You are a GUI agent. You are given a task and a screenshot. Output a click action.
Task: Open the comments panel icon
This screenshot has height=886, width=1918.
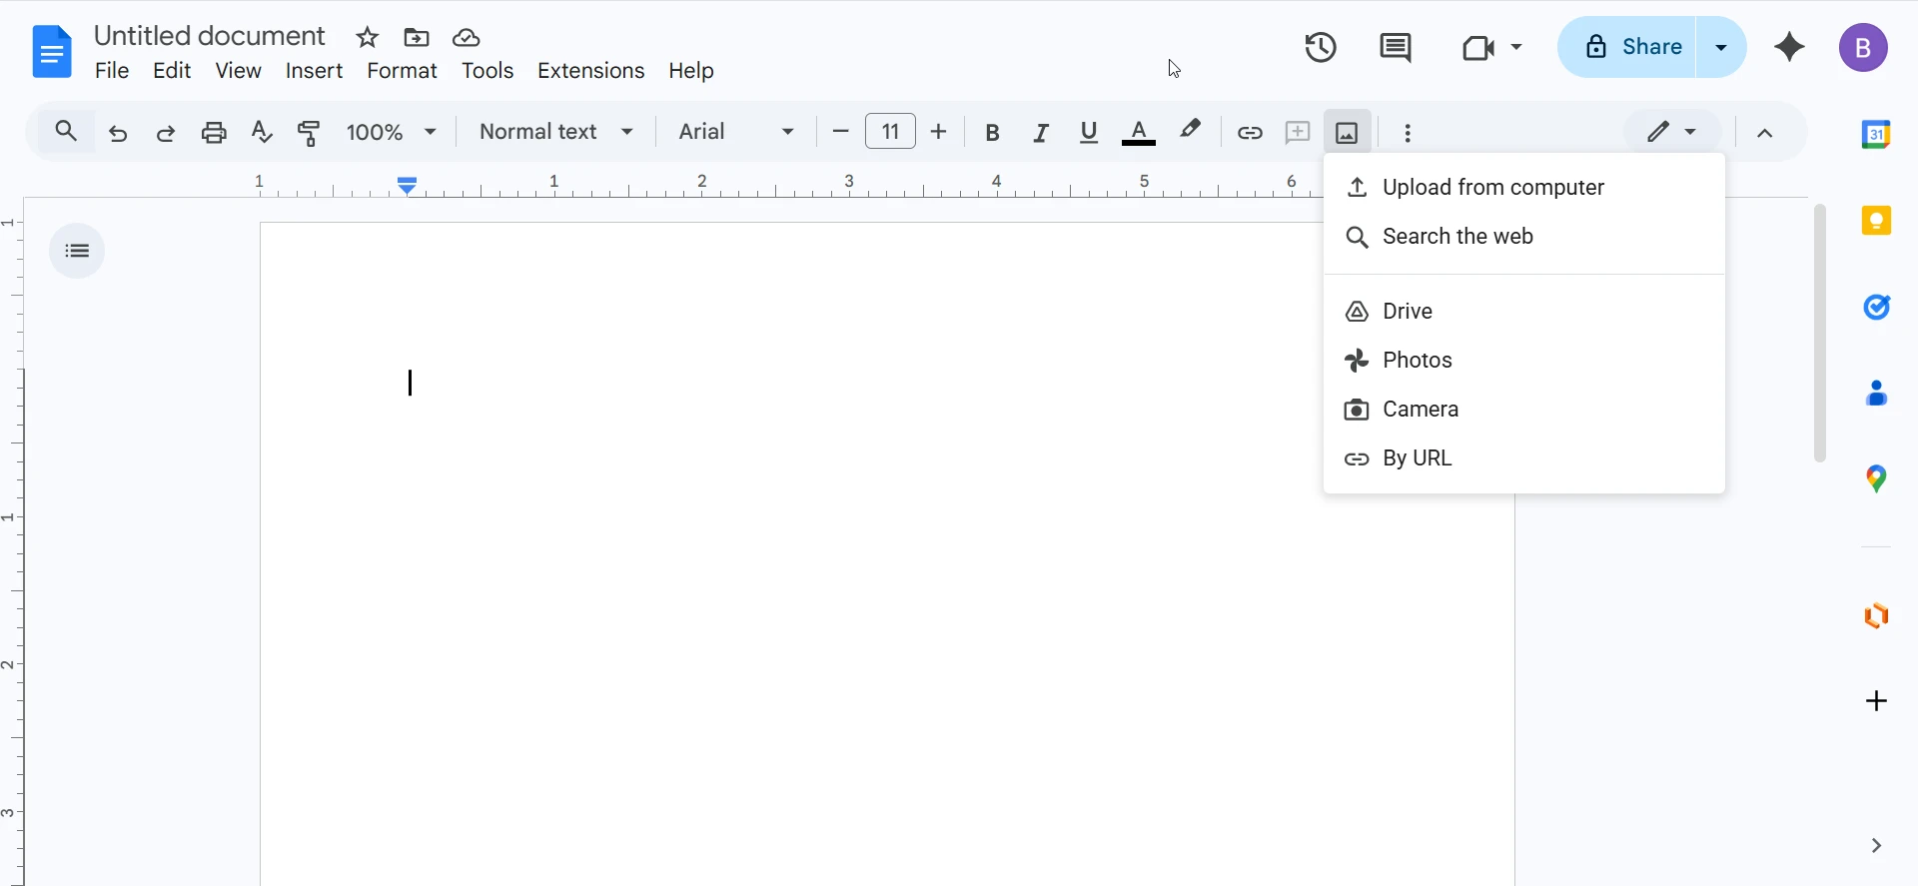1395,47
